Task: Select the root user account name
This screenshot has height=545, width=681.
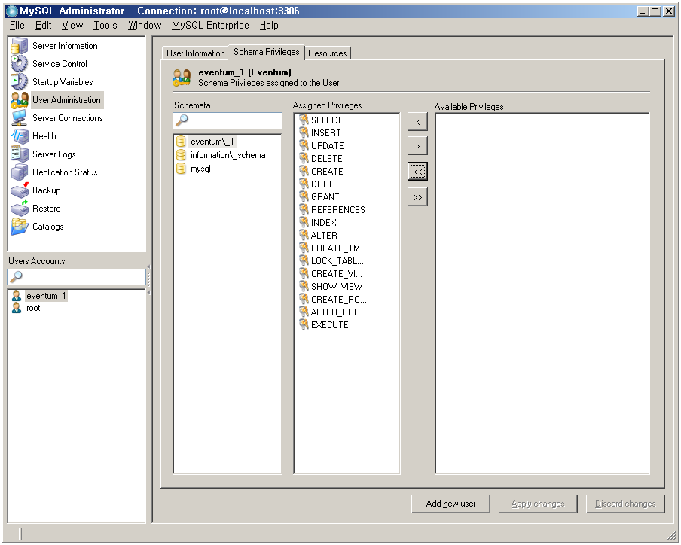Action: click(33, 308)
